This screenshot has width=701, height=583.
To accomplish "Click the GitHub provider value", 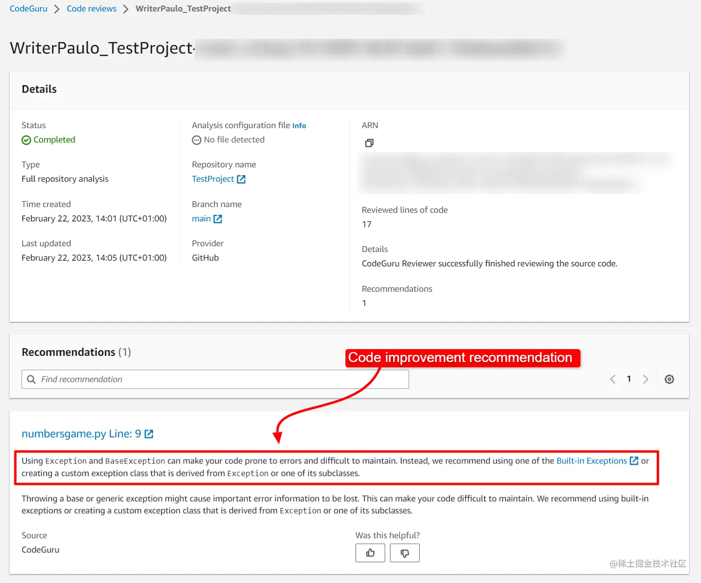I will [x=205, y=258].
